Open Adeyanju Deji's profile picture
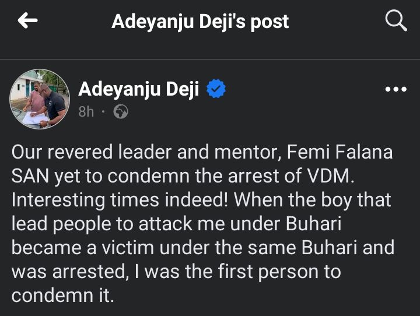 pyautogui.click(x=40, y=99)
